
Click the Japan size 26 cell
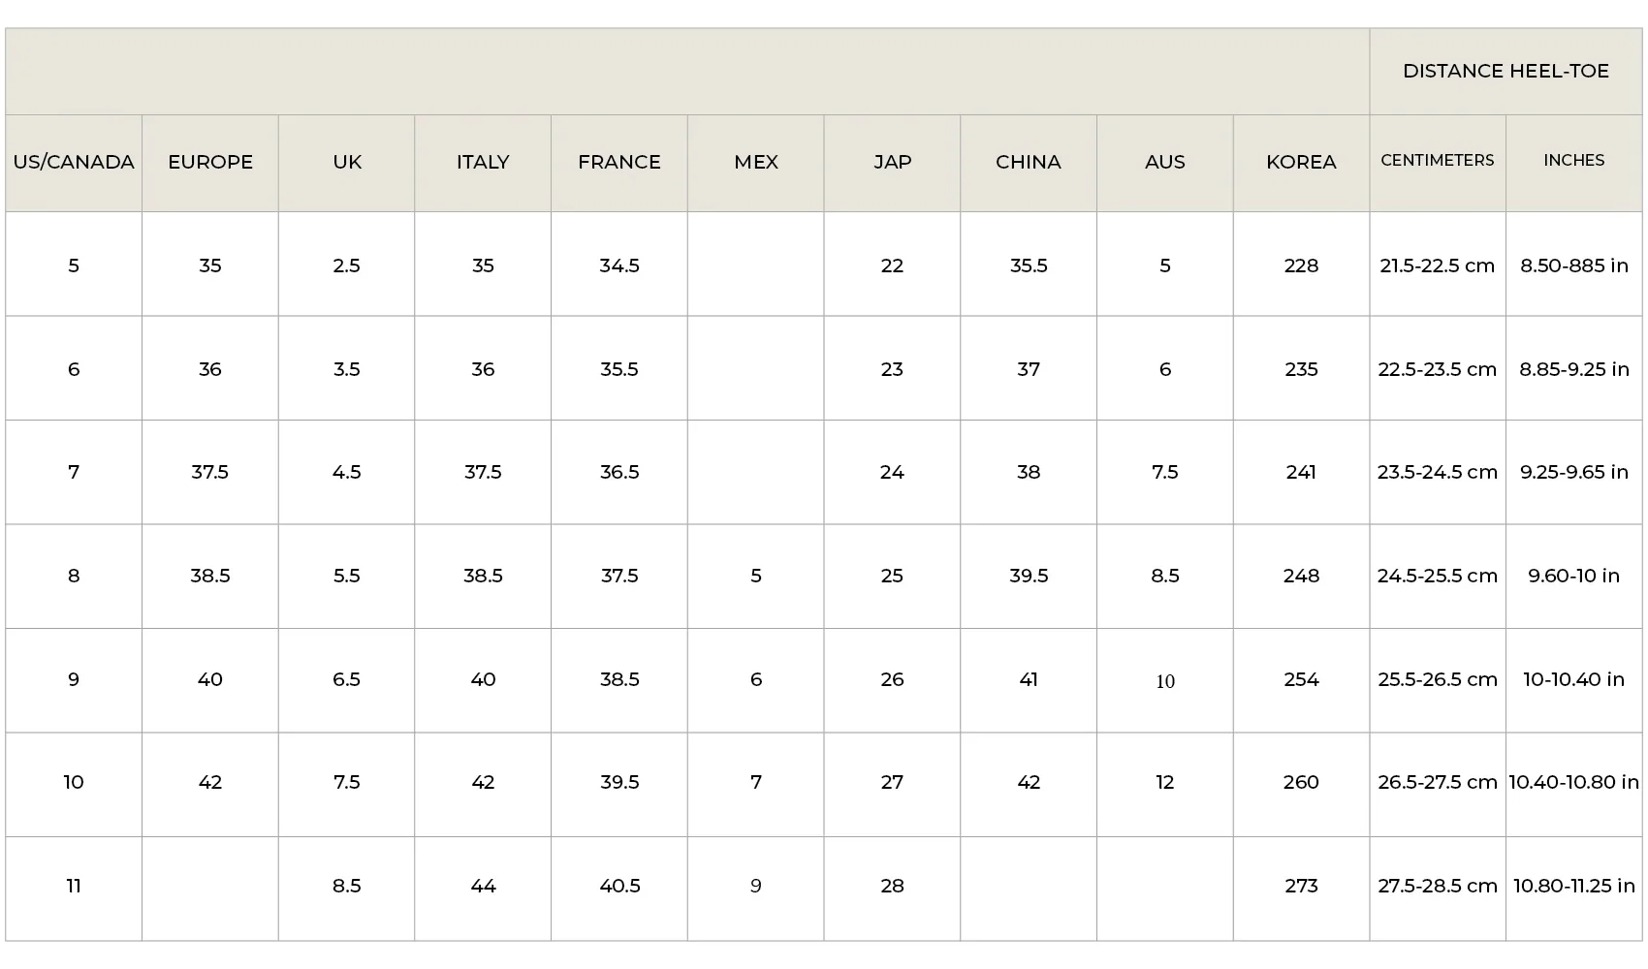click(x=892, y=679)
